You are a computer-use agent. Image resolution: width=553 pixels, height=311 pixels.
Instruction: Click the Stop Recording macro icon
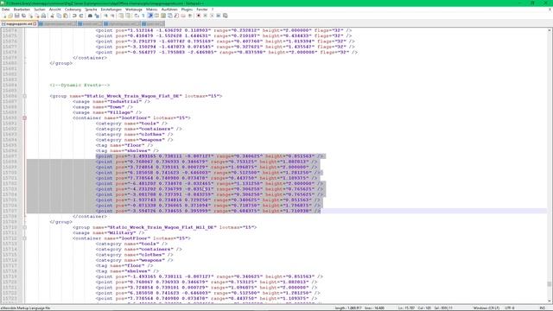click(x=206, y=16)
